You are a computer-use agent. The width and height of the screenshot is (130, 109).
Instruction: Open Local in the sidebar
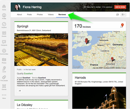tap(4, 69)
